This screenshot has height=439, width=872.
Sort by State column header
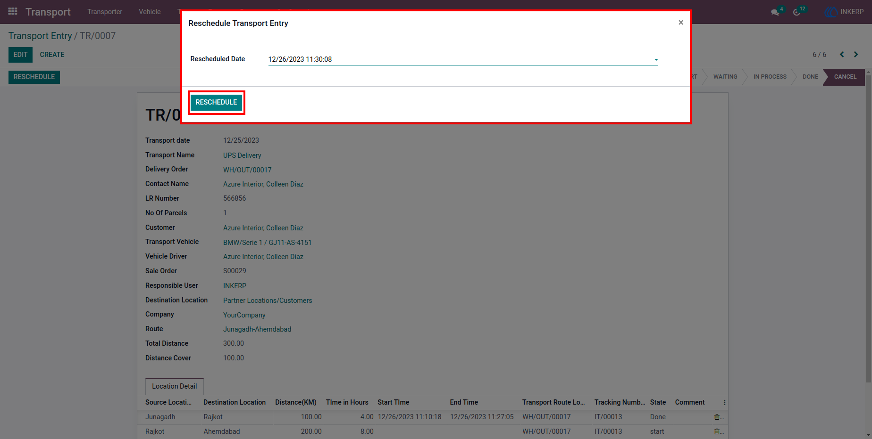pyautogui.click(x=658, y=402)
